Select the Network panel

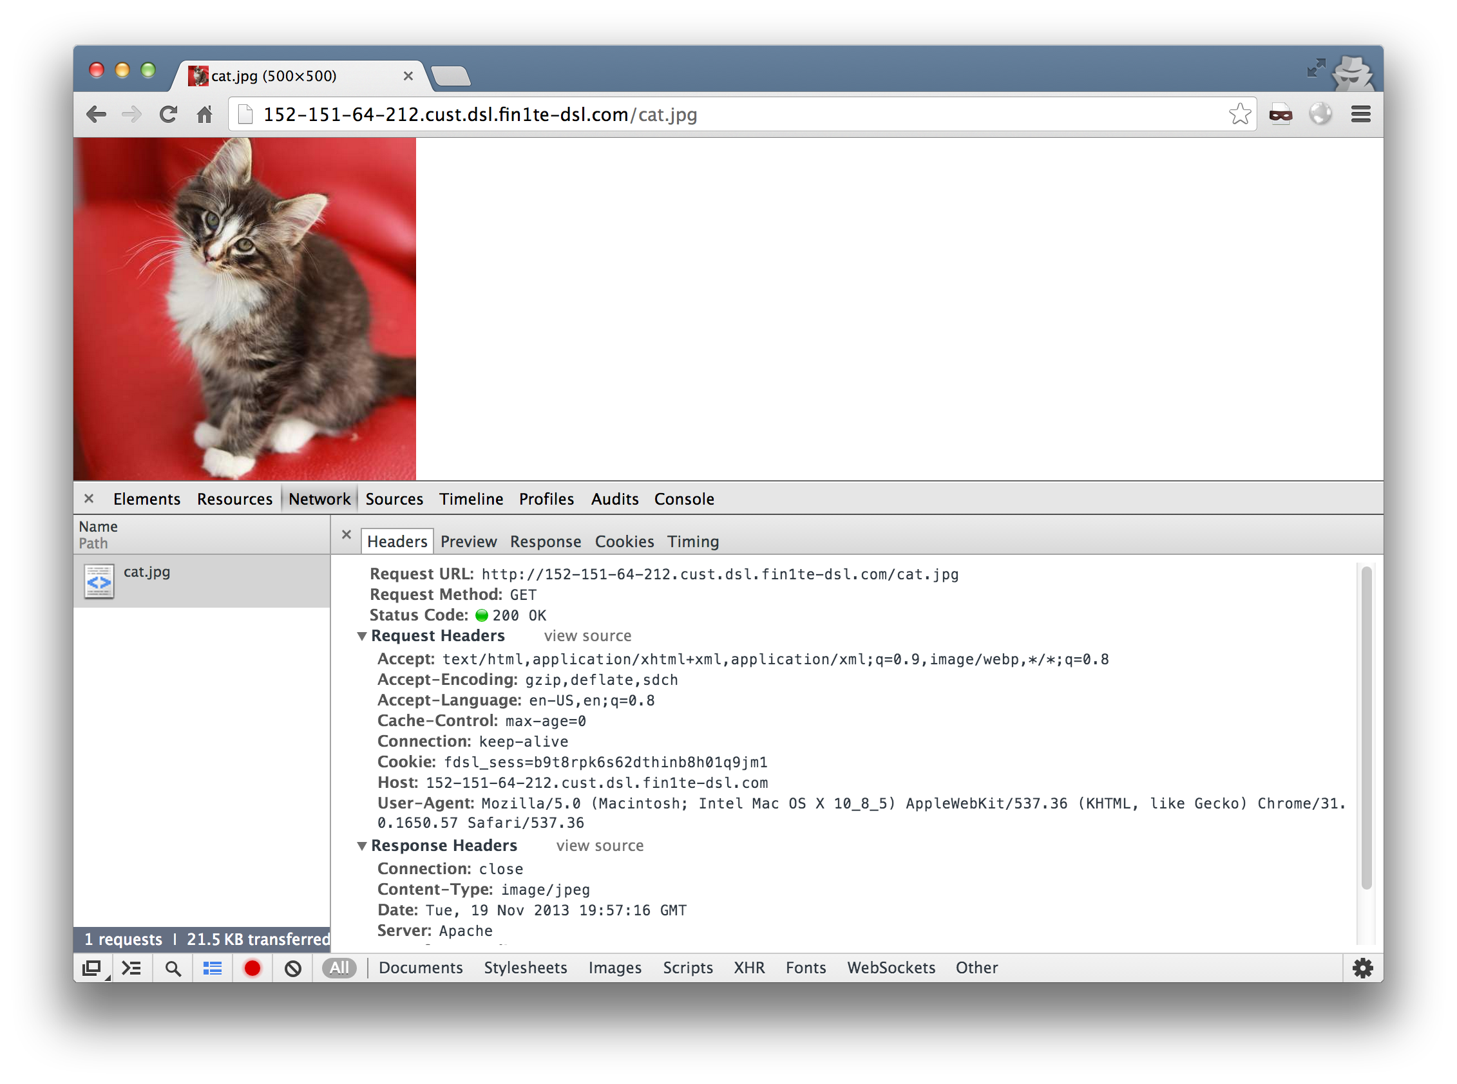(319, 499)
